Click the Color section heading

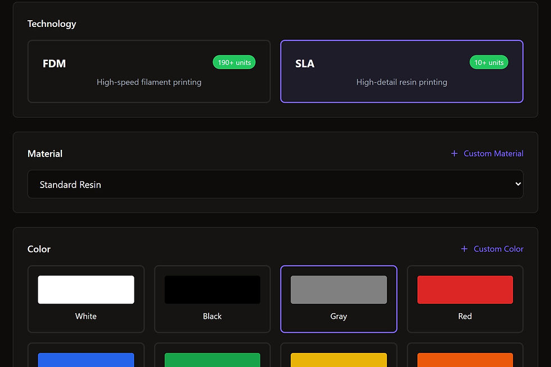coord(39,249)
